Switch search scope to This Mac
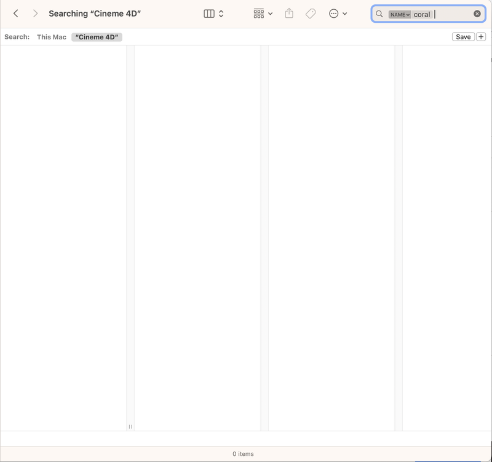Screen dimensions: 492x462 click(x=51, y=36)
